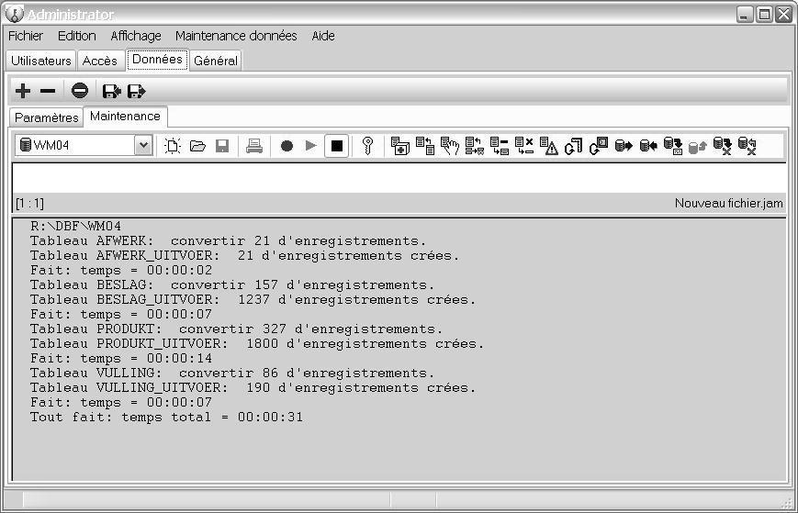798x513 pixels.
Task: Click the table with X delete icon
Action: 524,146
